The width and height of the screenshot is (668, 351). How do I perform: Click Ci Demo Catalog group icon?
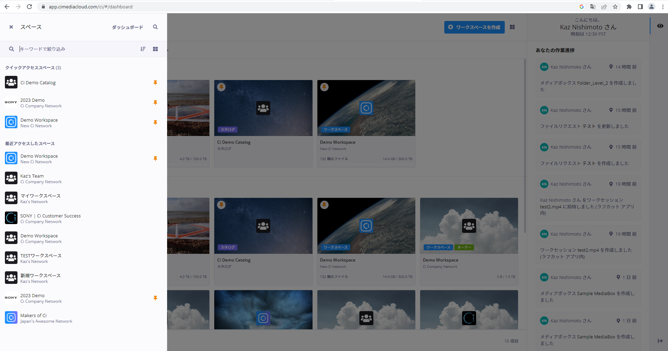[x=11, y=83]
